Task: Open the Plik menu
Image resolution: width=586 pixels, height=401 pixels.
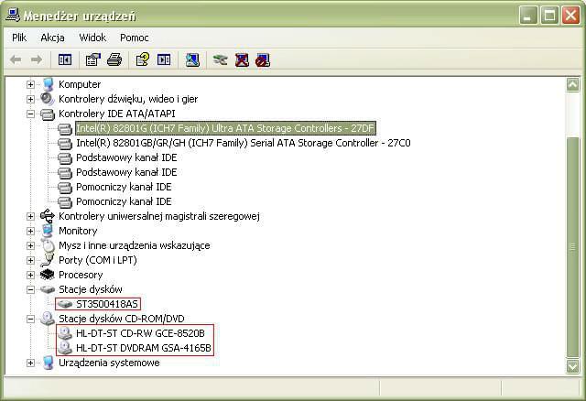Action: coord(19,38)
